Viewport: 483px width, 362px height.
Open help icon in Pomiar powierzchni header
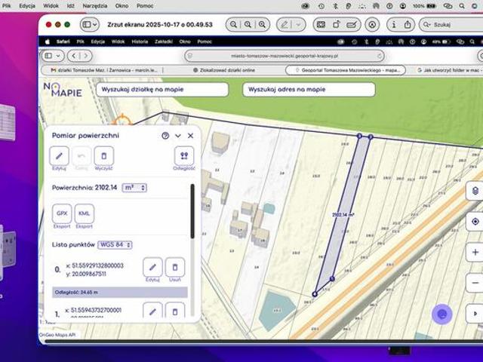point(165,136)
